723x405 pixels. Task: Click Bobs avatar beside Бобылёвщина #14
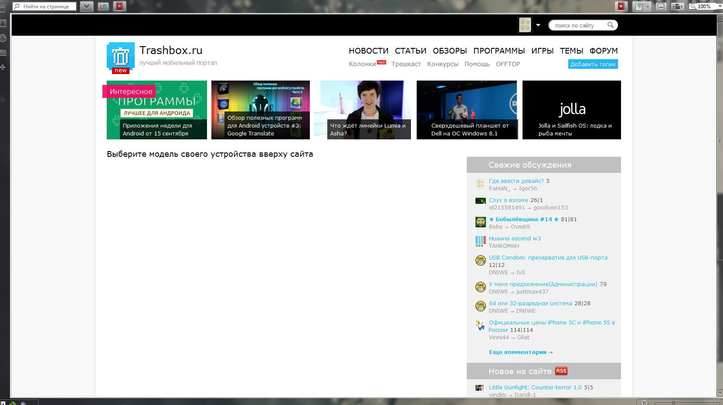480,222
